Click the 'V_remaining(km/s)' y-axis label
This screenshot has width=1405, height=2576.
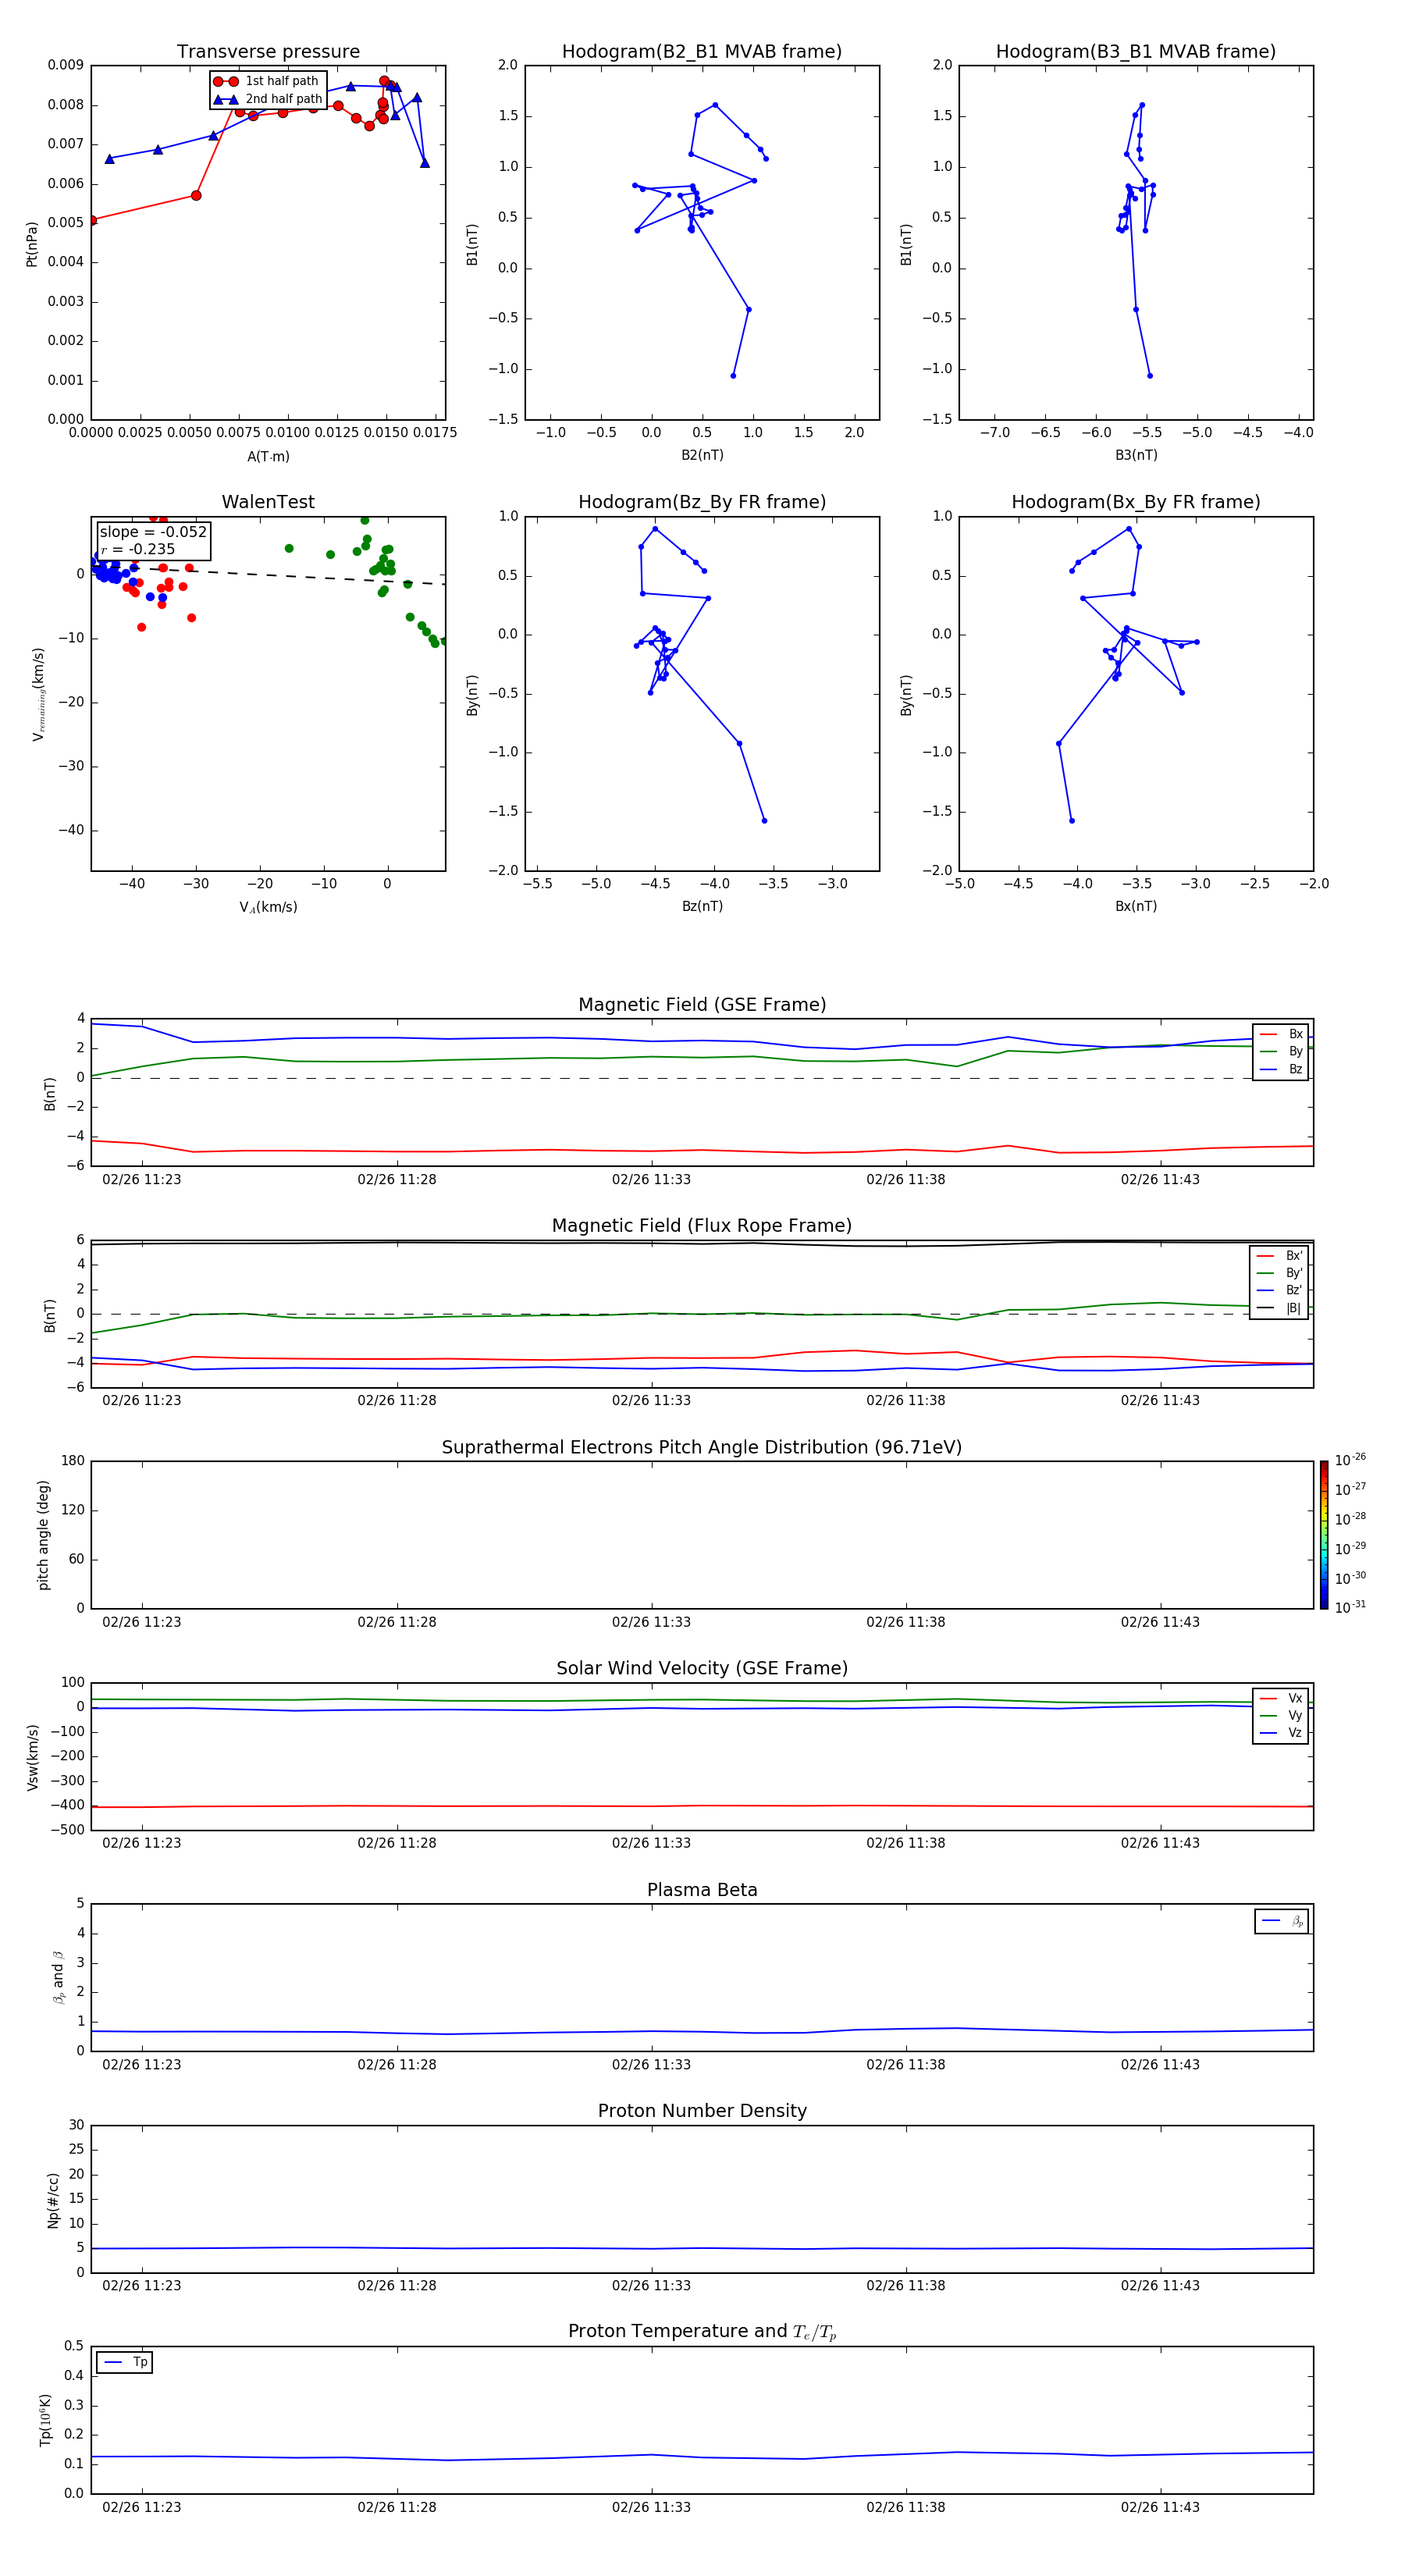pyautogui.click(x=39, y=694)
